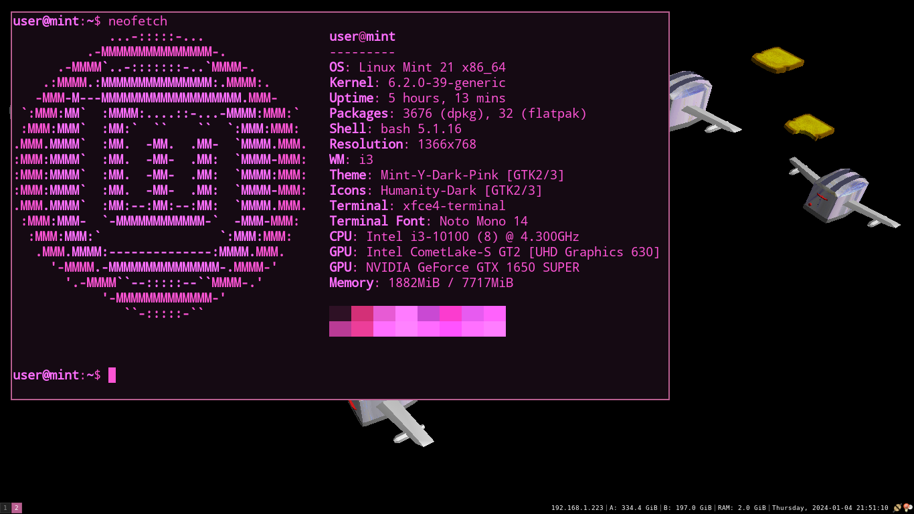
Task: Click the 'Memory: 1882MiB / 7717MiB' line
Action: 421,282
